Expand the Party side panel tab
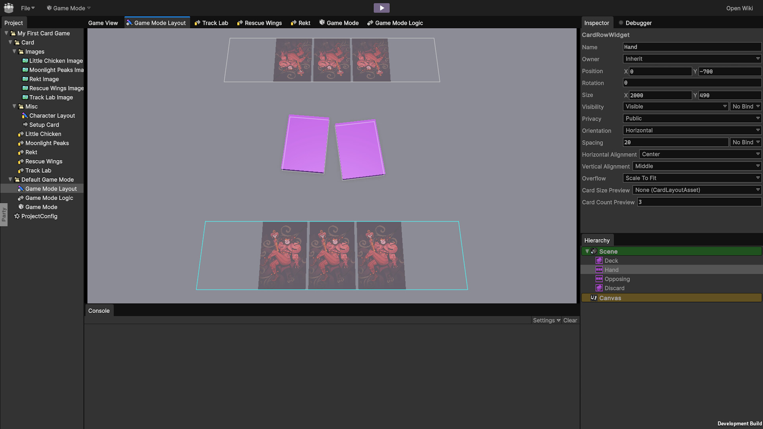This screenshot has width=763, height=429. pyautogui.click(x=4, y=214)
